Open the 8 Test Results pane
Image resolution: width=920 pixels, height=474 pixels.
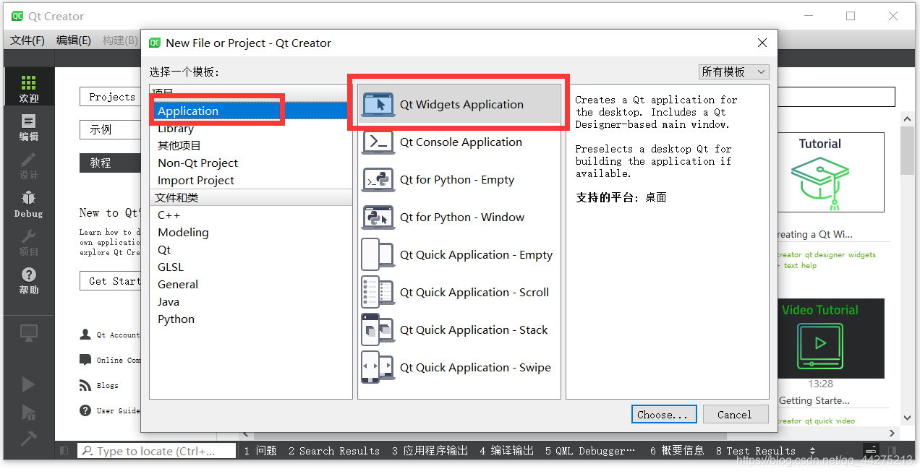(x=755, y=451)
